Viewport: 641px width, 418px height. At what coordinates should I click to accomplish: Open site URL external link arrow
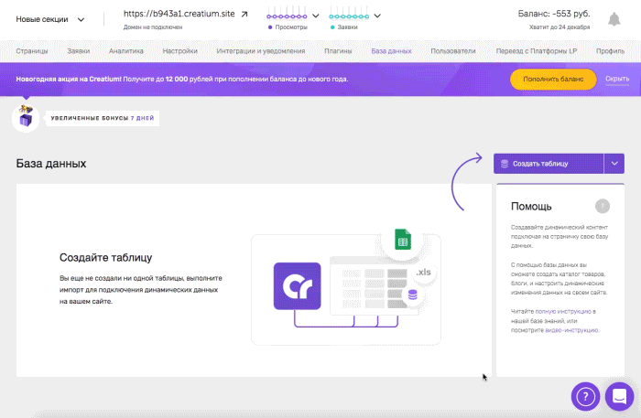point(244,15)
